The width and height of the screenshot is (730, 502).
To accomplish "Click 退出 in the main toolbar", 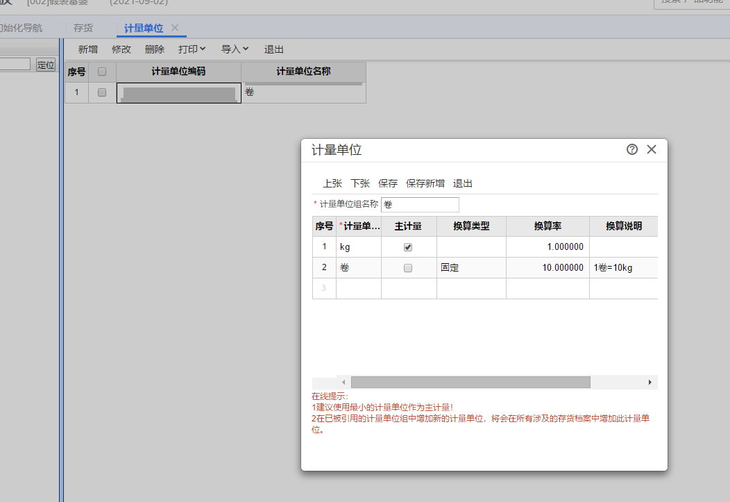I will pyautogui.click(x=273, y=49).
